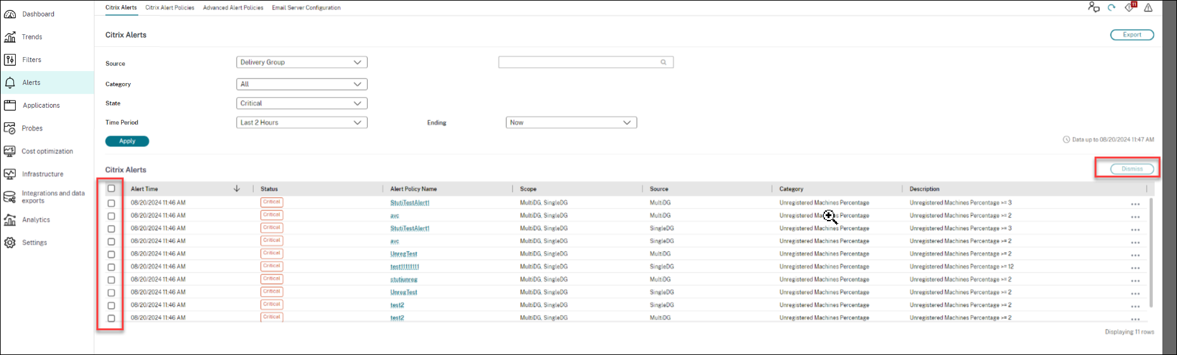The width and height of the screenshot is (1177, 355).
Task: Open the State dropdown set to Critical
Action: click(x=302, y=103)
